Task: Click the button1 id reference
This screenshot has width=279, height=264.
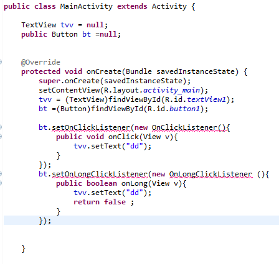Action: (184, 109)
